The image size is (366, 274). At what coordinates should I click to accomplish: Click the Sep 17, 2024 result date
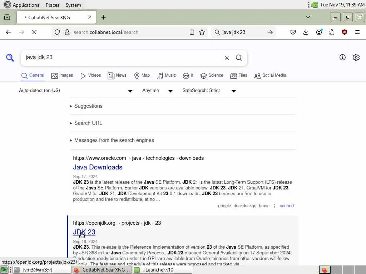[x=85, y=177]
